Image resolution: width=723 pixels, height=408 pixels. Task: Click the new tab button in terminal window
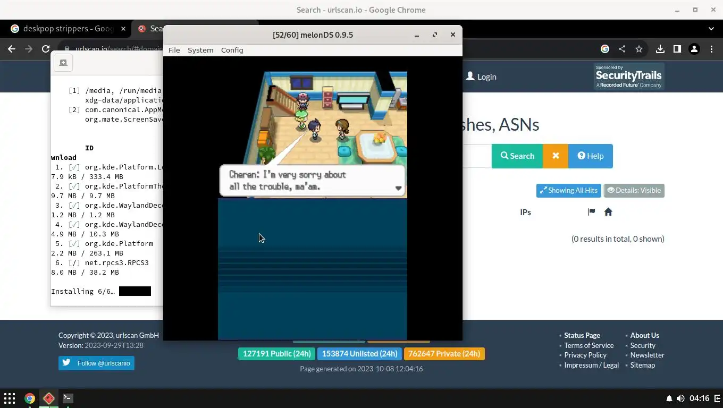click(x=63, y=63)
